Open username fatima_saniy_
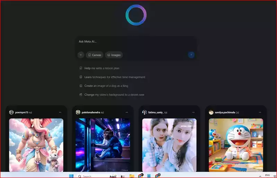 coord(156,113)
